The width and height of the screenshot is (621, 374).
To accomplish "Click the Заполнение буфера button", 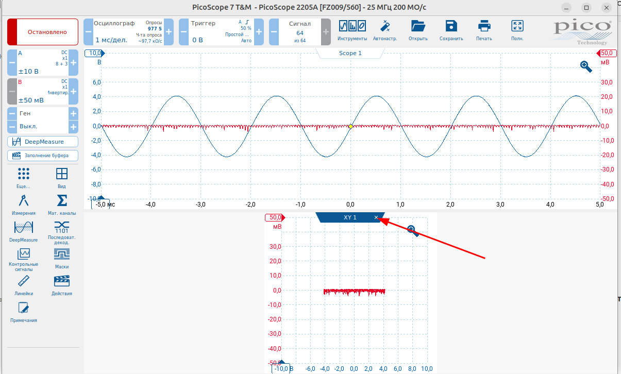I will [x=43, y=155].
